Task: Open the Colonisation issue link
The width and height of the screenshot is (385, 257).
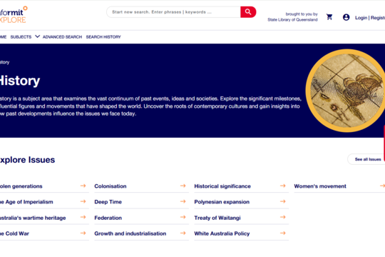Action: pos(111,186)
